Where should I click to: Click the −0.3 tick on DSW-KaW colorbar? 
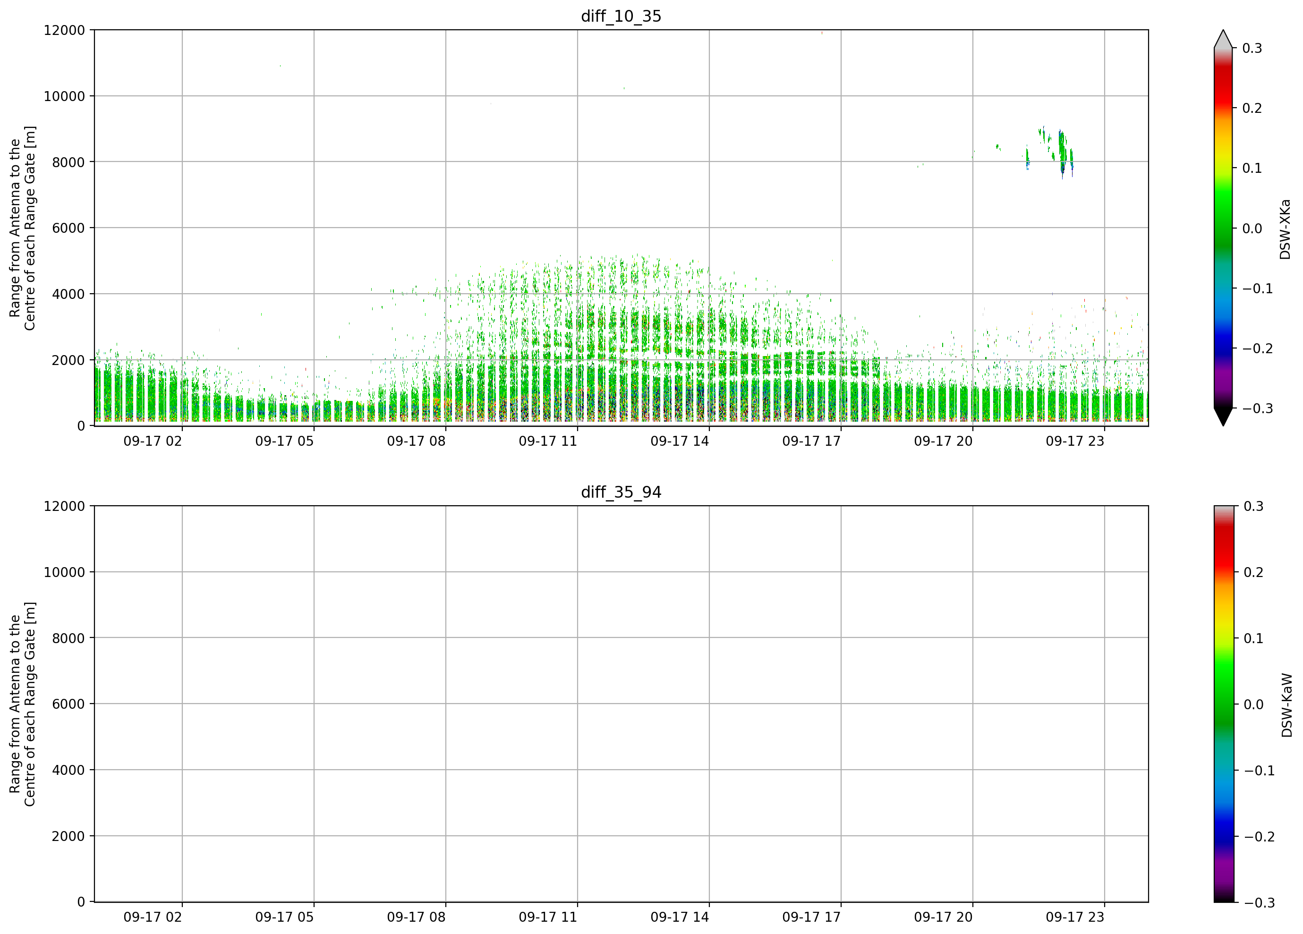(x=1259, y=903)
